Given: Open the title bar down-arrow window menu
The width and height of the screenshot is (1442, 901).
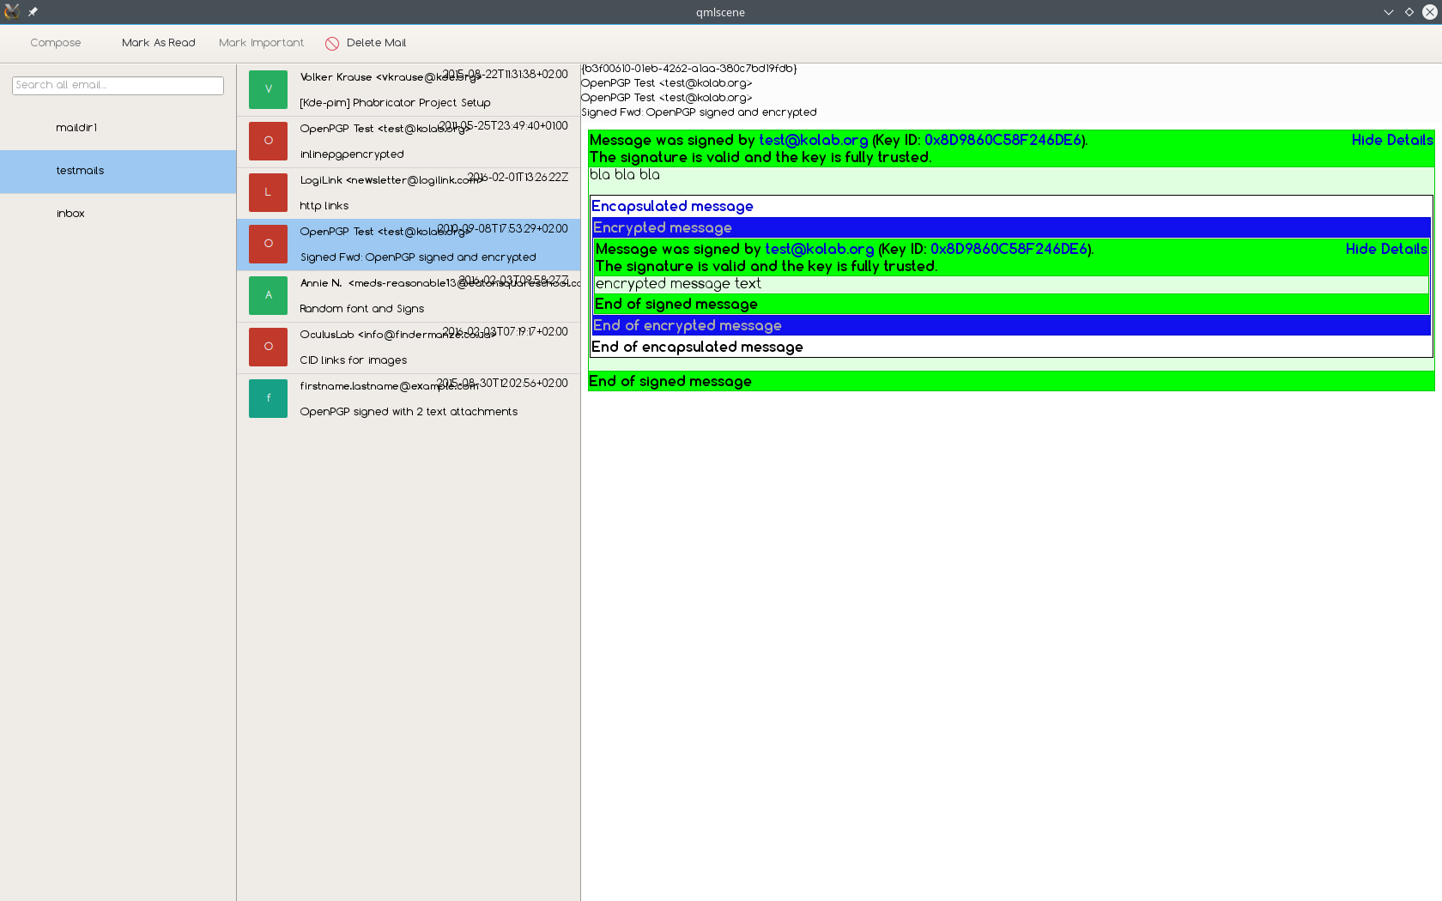Looking at the screenshot, I should pyautogui.click(x=1388, y=12).
